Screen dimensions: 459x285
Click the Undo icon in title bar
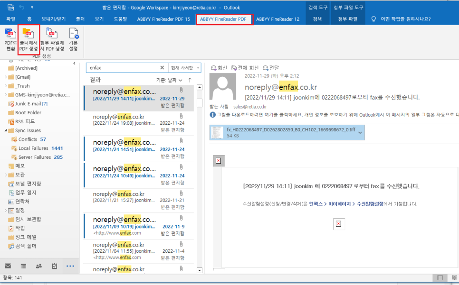pyautogui.click(x=22, y=7)
